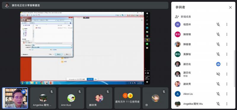Open more options for 陳育祺
This screenshot has height=110, width=237.
click(x=227, y=34)
